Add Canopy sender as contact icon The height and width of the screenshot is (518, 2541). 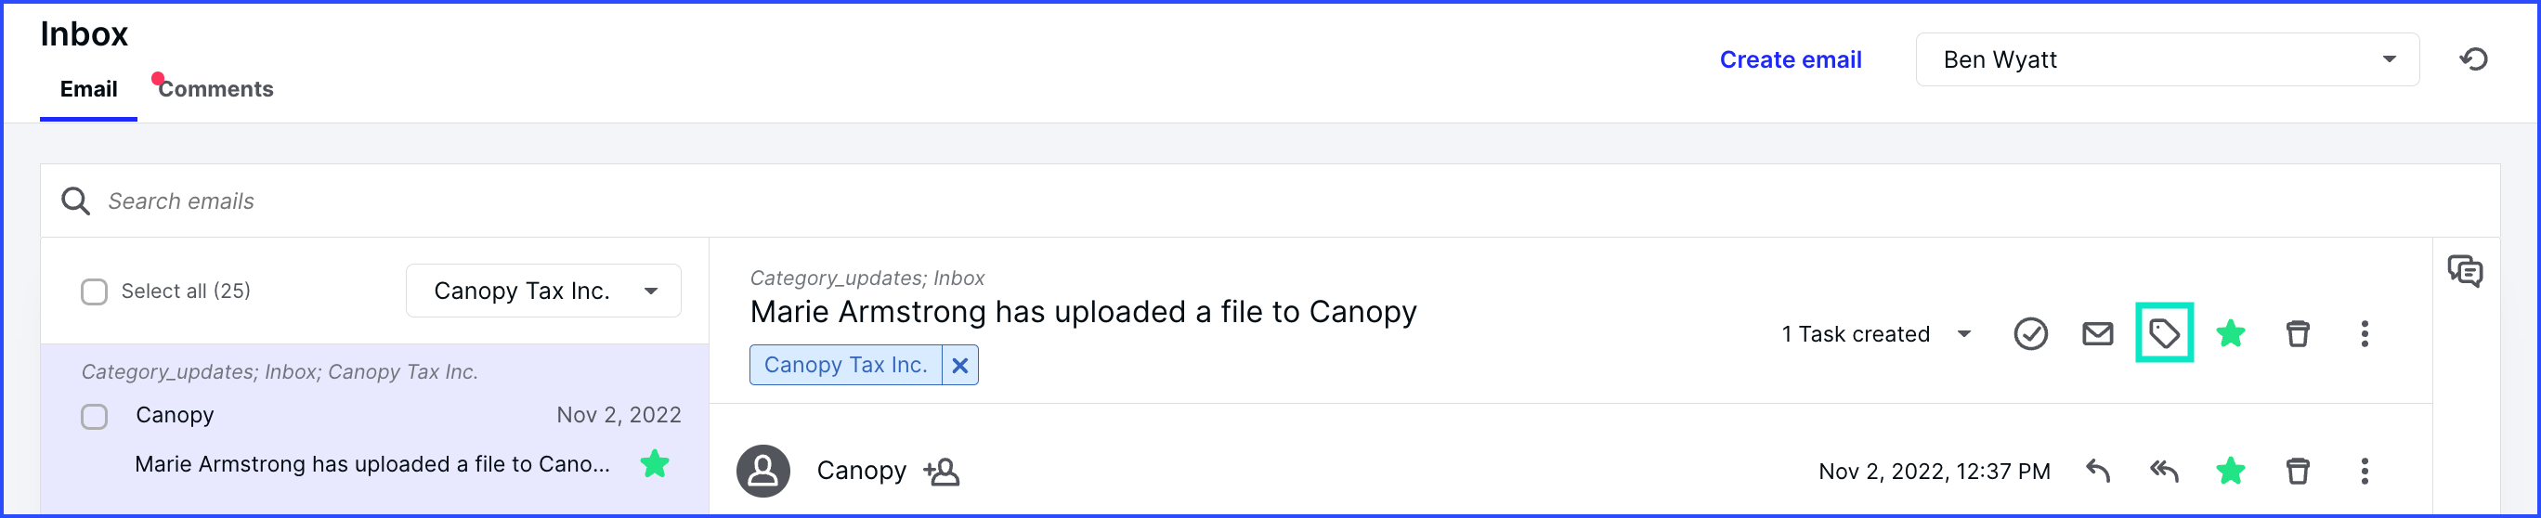point(941,472)
